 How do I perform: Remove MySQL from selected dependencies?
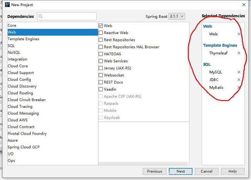coord(239,72)
